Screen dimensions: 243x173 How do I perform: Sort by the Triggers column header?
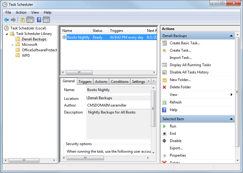126,31
